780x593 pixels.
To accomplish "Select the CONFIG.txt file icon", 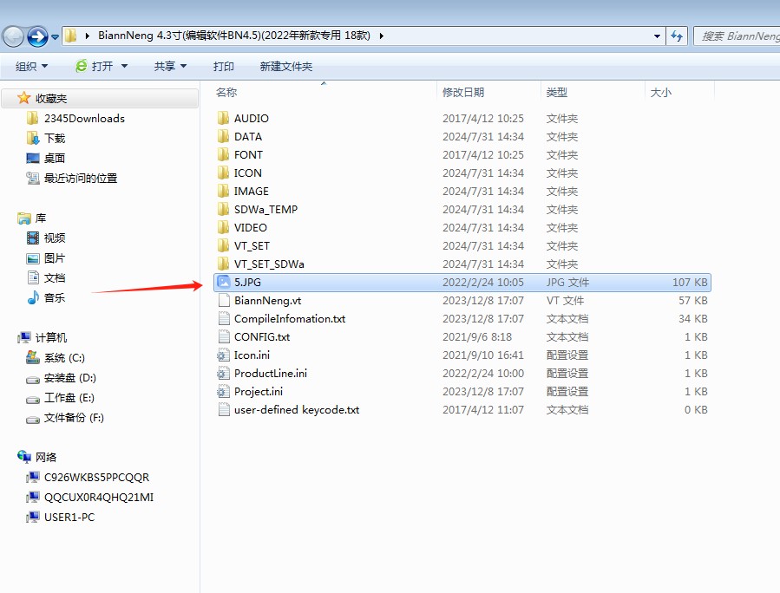I will coord(224,336).
